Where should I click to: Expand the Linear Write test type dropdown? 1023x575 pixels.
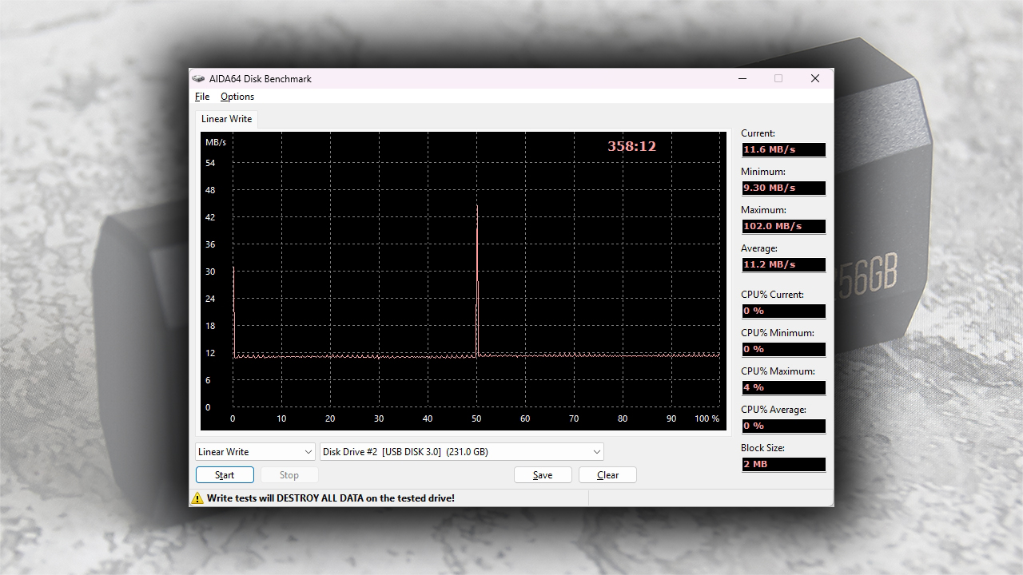[x=256, y=452]
